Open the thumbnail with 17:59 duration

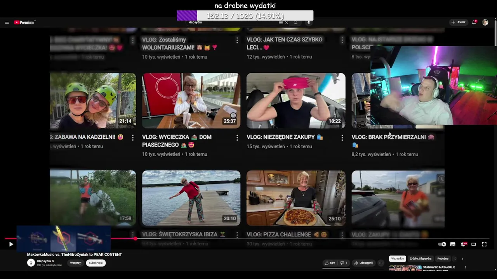[x=93, y=198]
